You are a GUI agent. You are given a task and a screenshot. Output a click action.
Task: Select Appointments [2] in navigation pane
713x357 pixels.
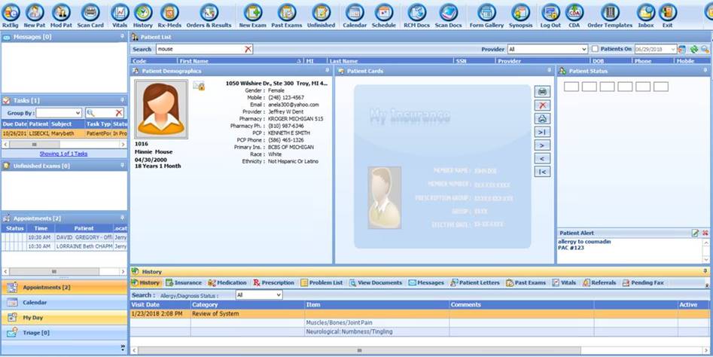64,288
